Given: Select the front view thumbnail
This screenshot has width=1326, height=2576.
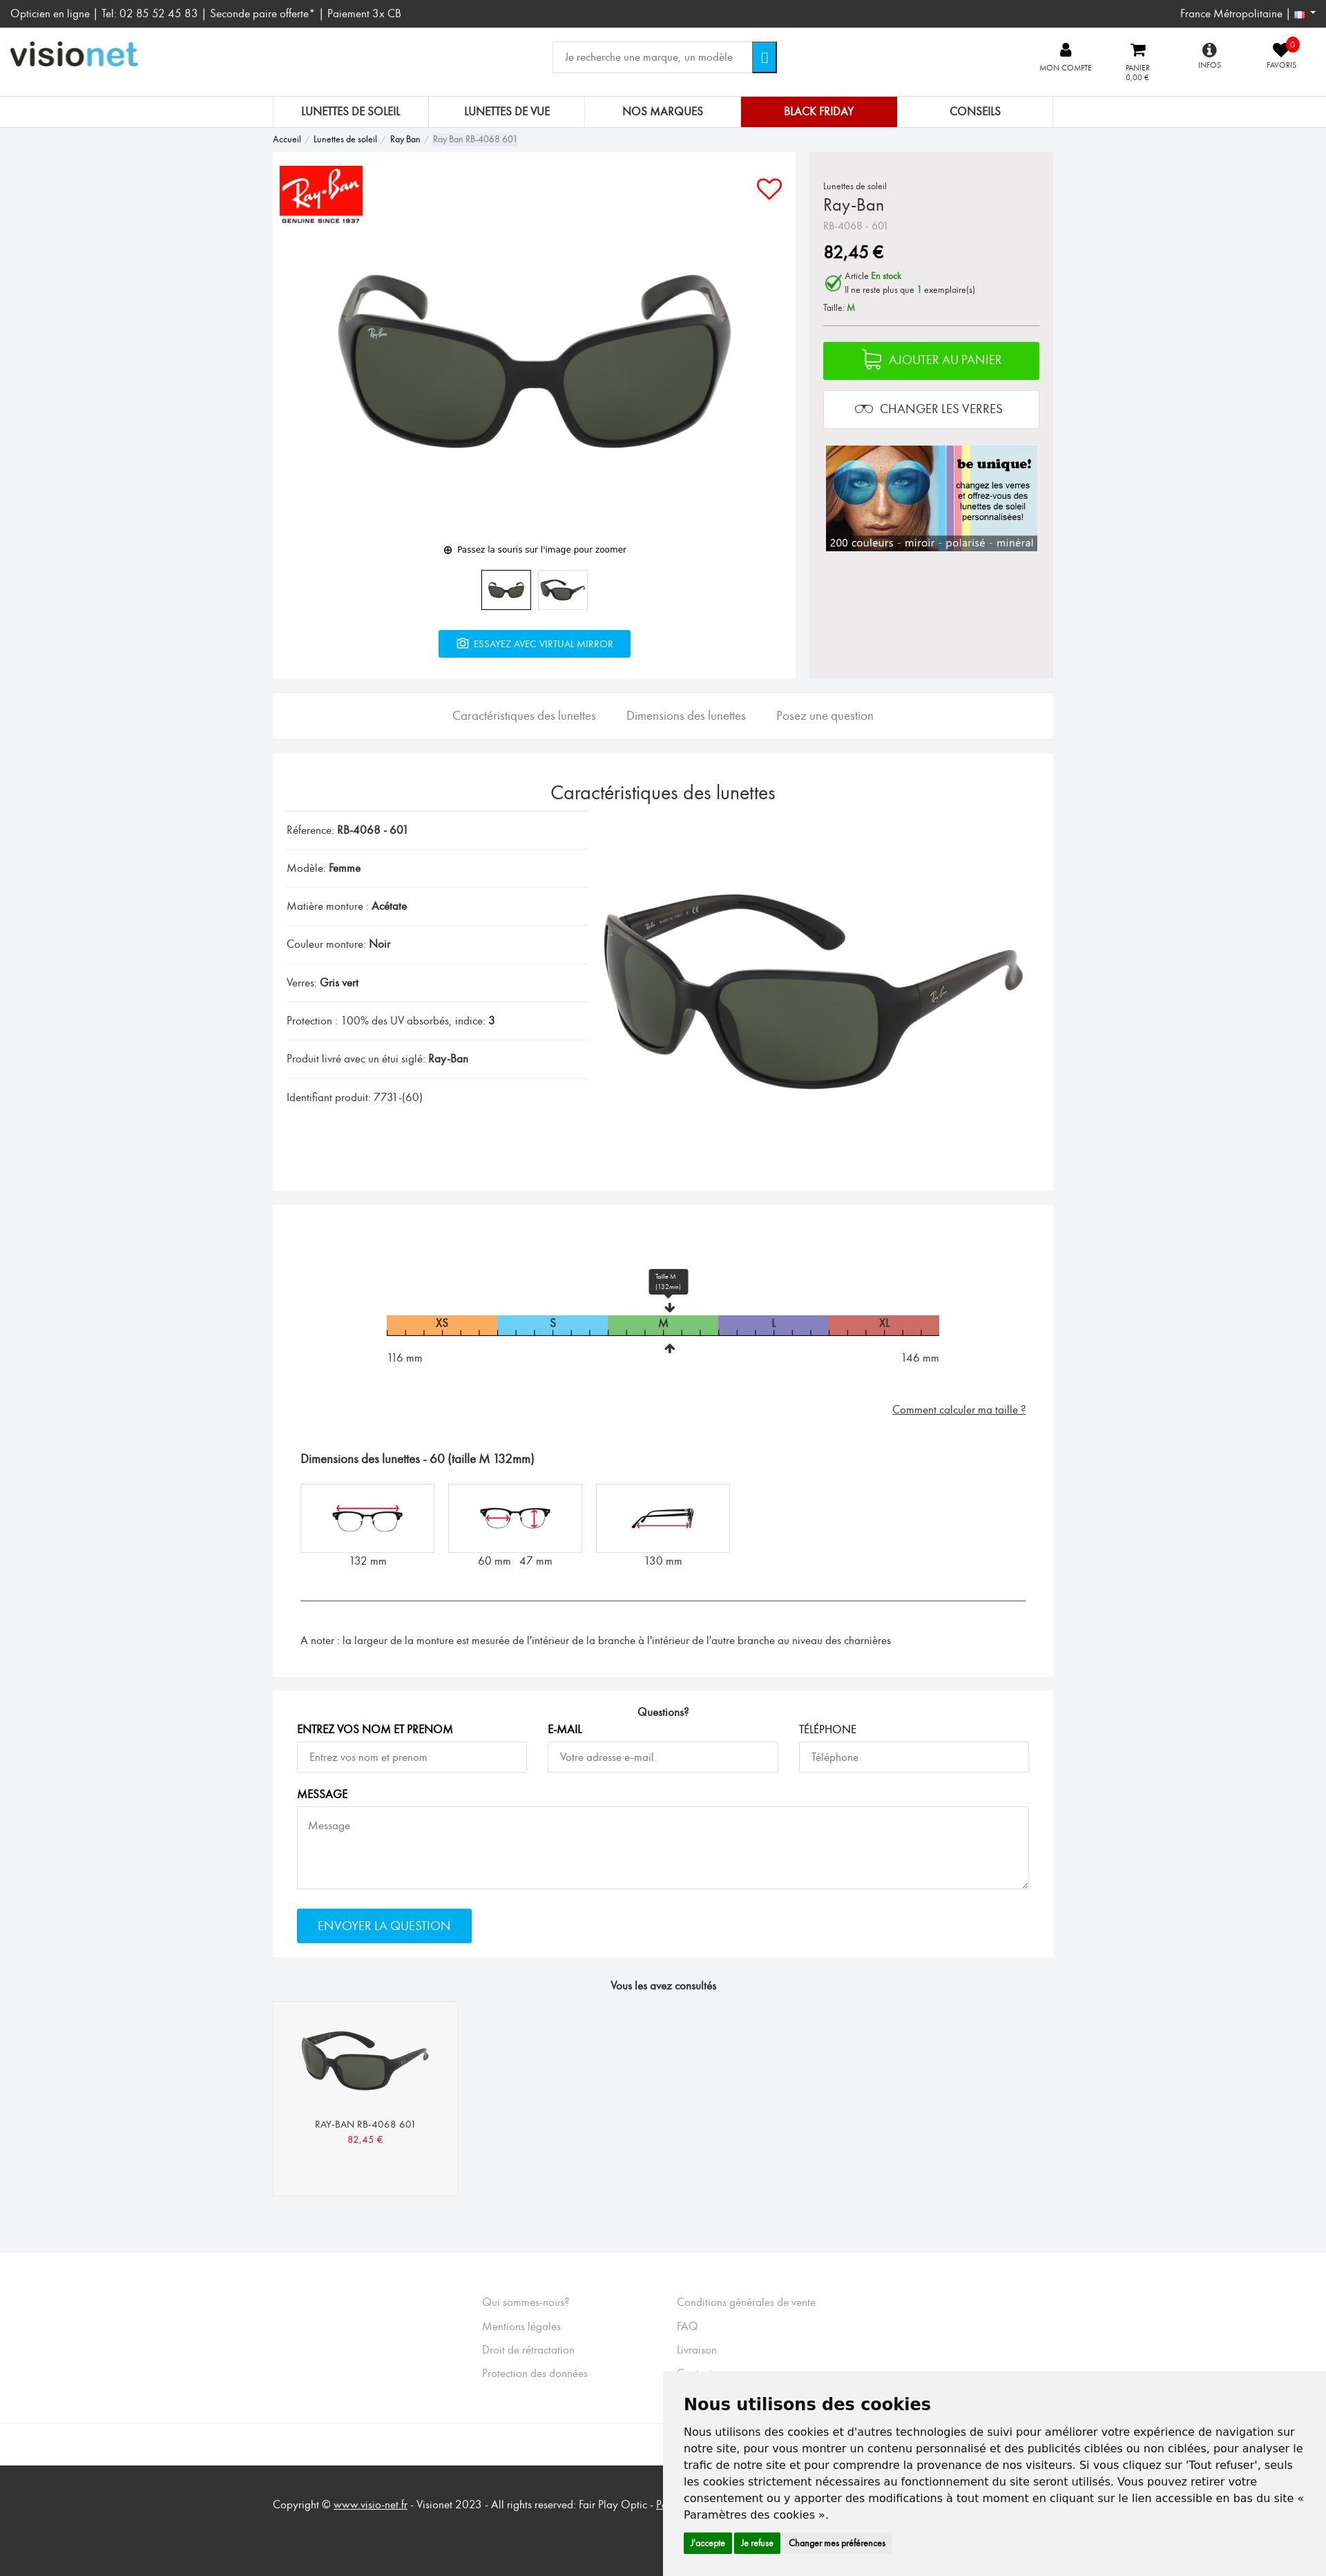Looking at the screenshot, I should [x=506, y=590].
